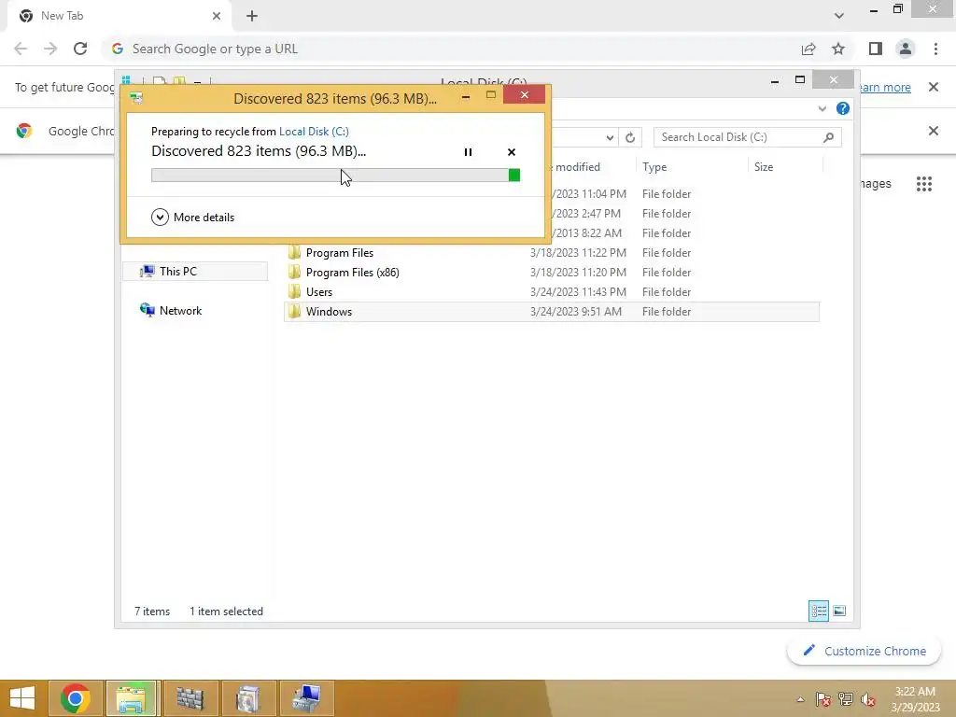Click Chrome's back arrow
This screenshot has height=717, width=956.
click(21, 49)
